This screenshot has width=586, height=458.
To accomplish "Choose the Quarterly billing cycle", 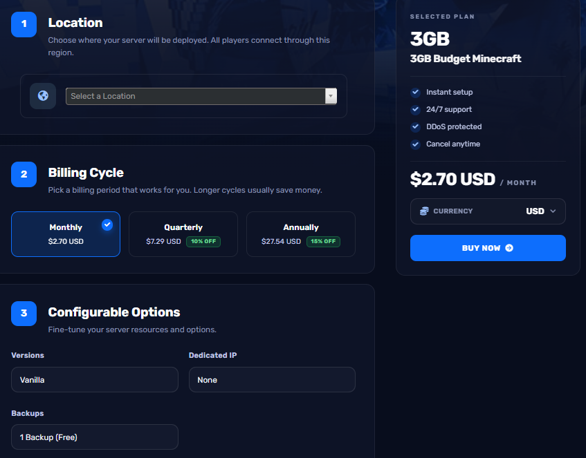I will click(x=183, y=234).
